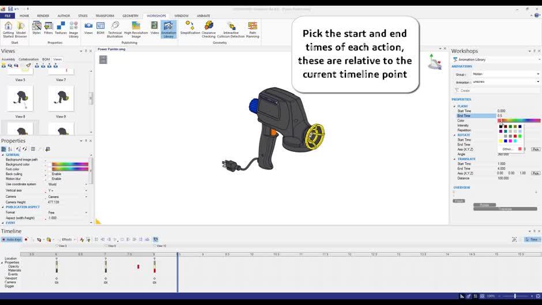This screenshot has width=542, height=305.
Task: Open the Filters workshop
Action: click(48, 28)
